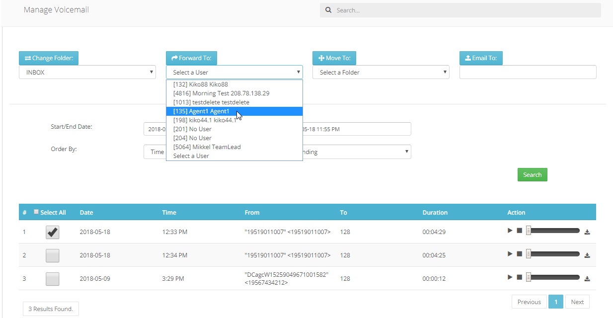Image resolution: width=613 pixels, height=318 pixels.
Task: Focus the top Search text field
Action: click(460, 10)
